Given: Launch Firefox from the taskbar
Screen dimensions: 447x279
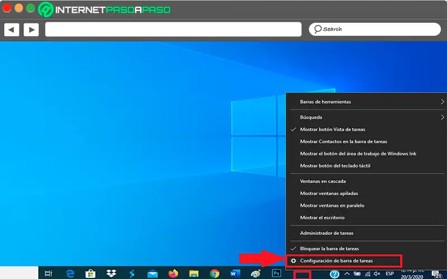Looking at the screenshot, I should click(x=173, y=273).
